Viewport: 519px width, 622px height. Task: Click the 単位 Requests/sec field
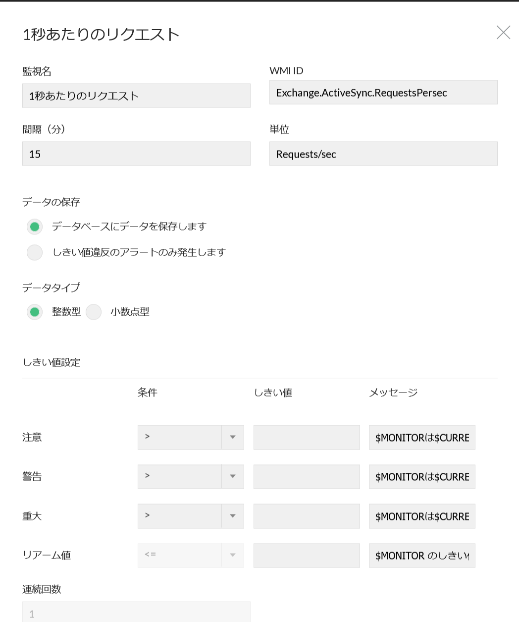(x=383, y=154)
